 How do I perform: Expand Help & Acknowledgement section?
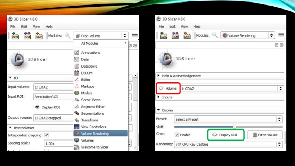click(159, 76)
